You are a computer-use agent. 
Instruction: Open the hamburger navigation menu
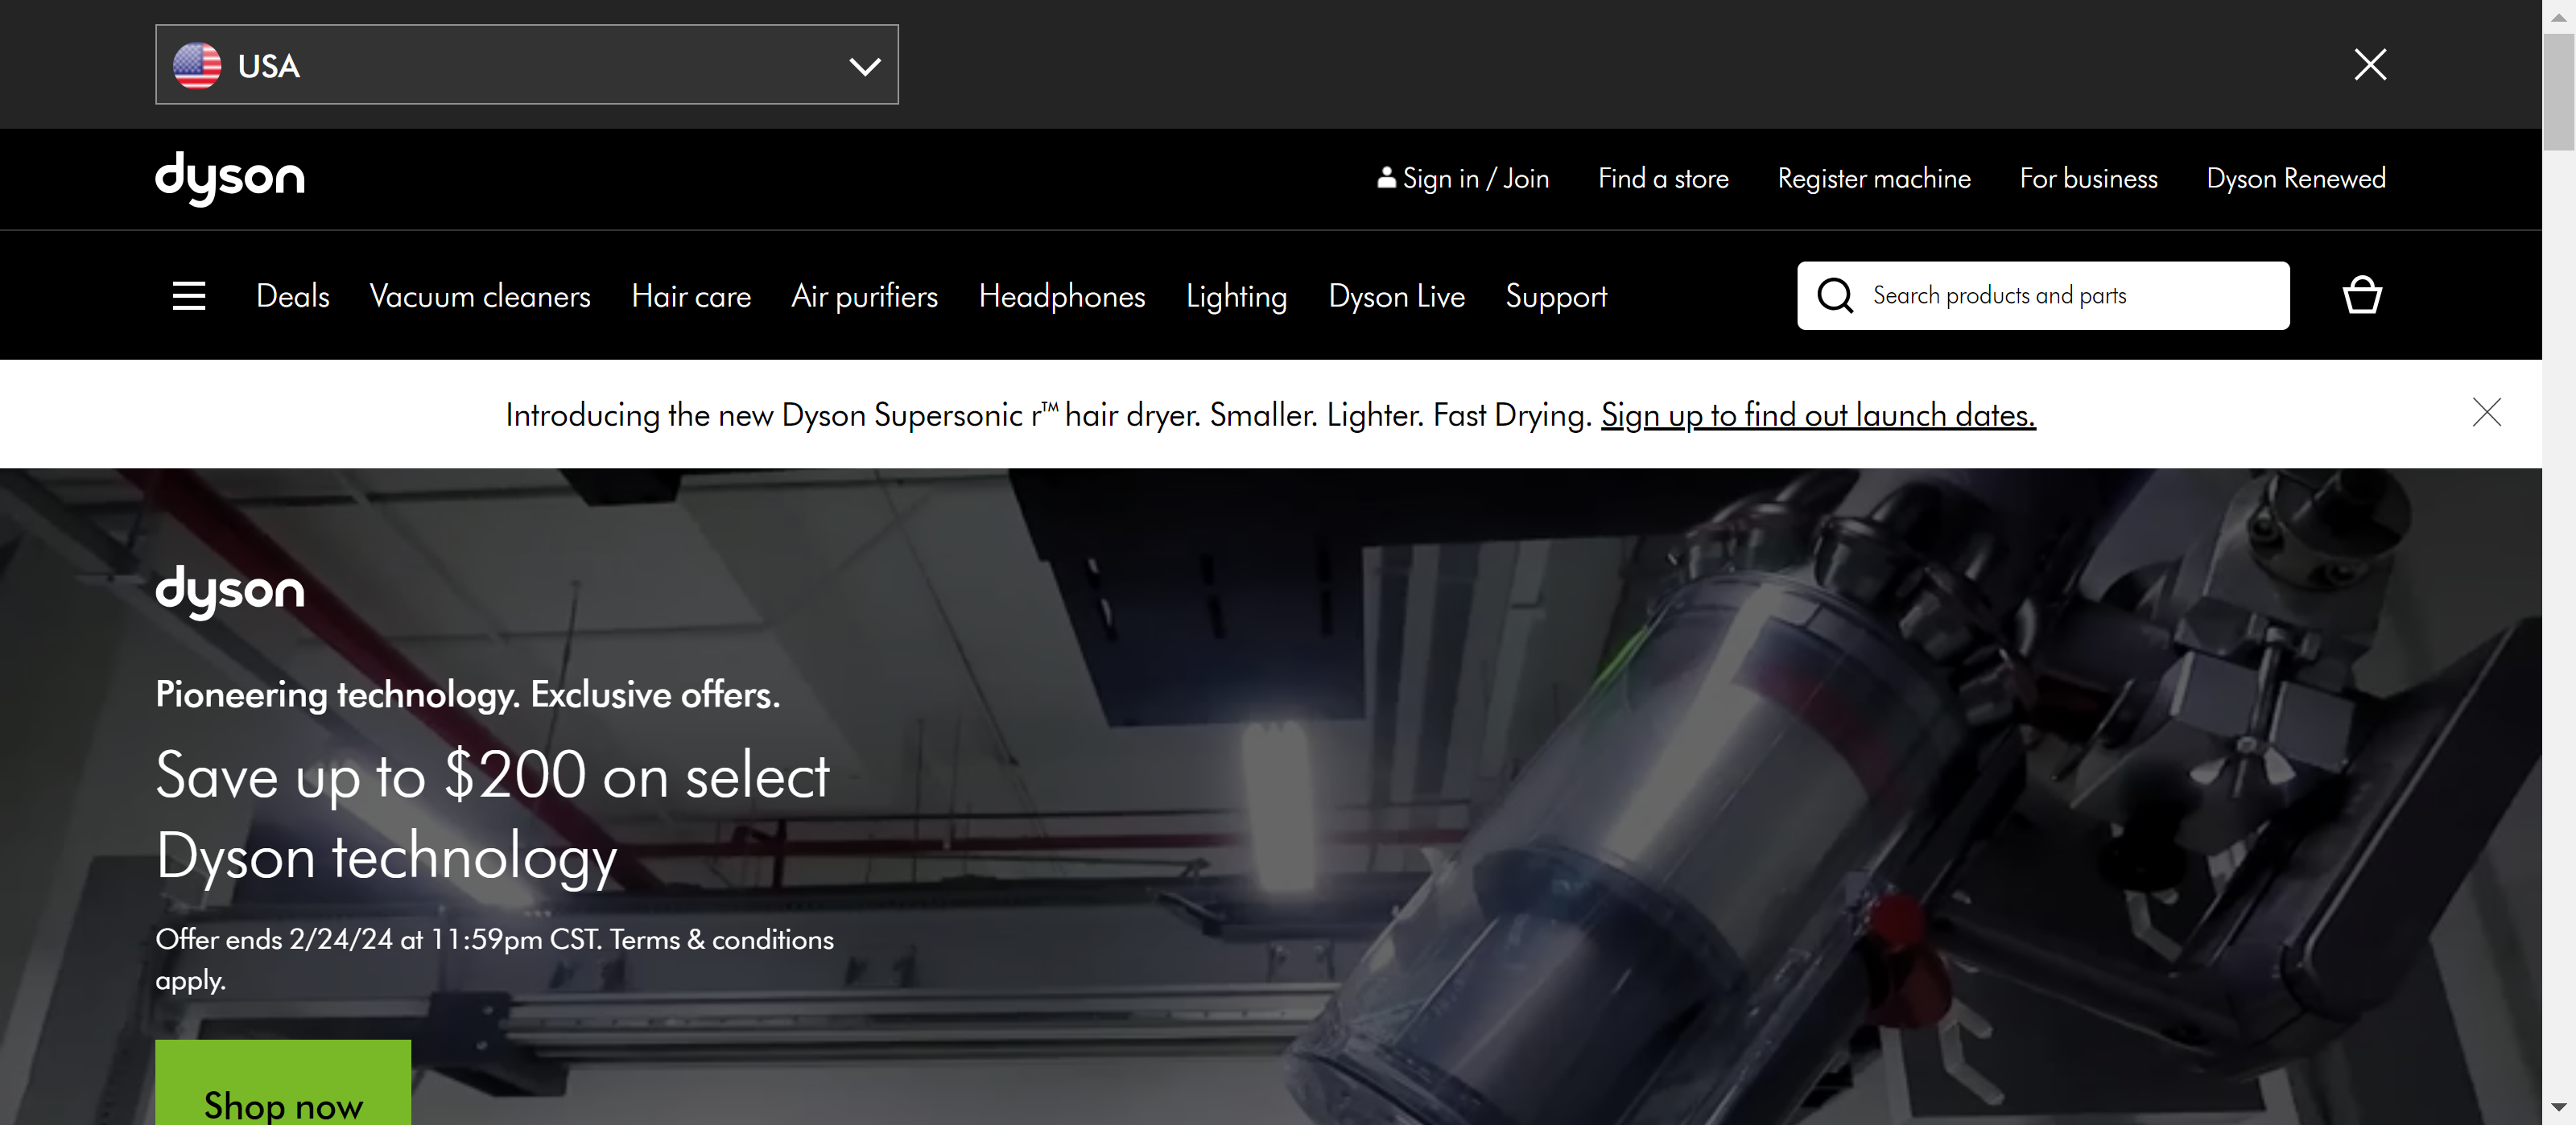(x=189, y=295)
